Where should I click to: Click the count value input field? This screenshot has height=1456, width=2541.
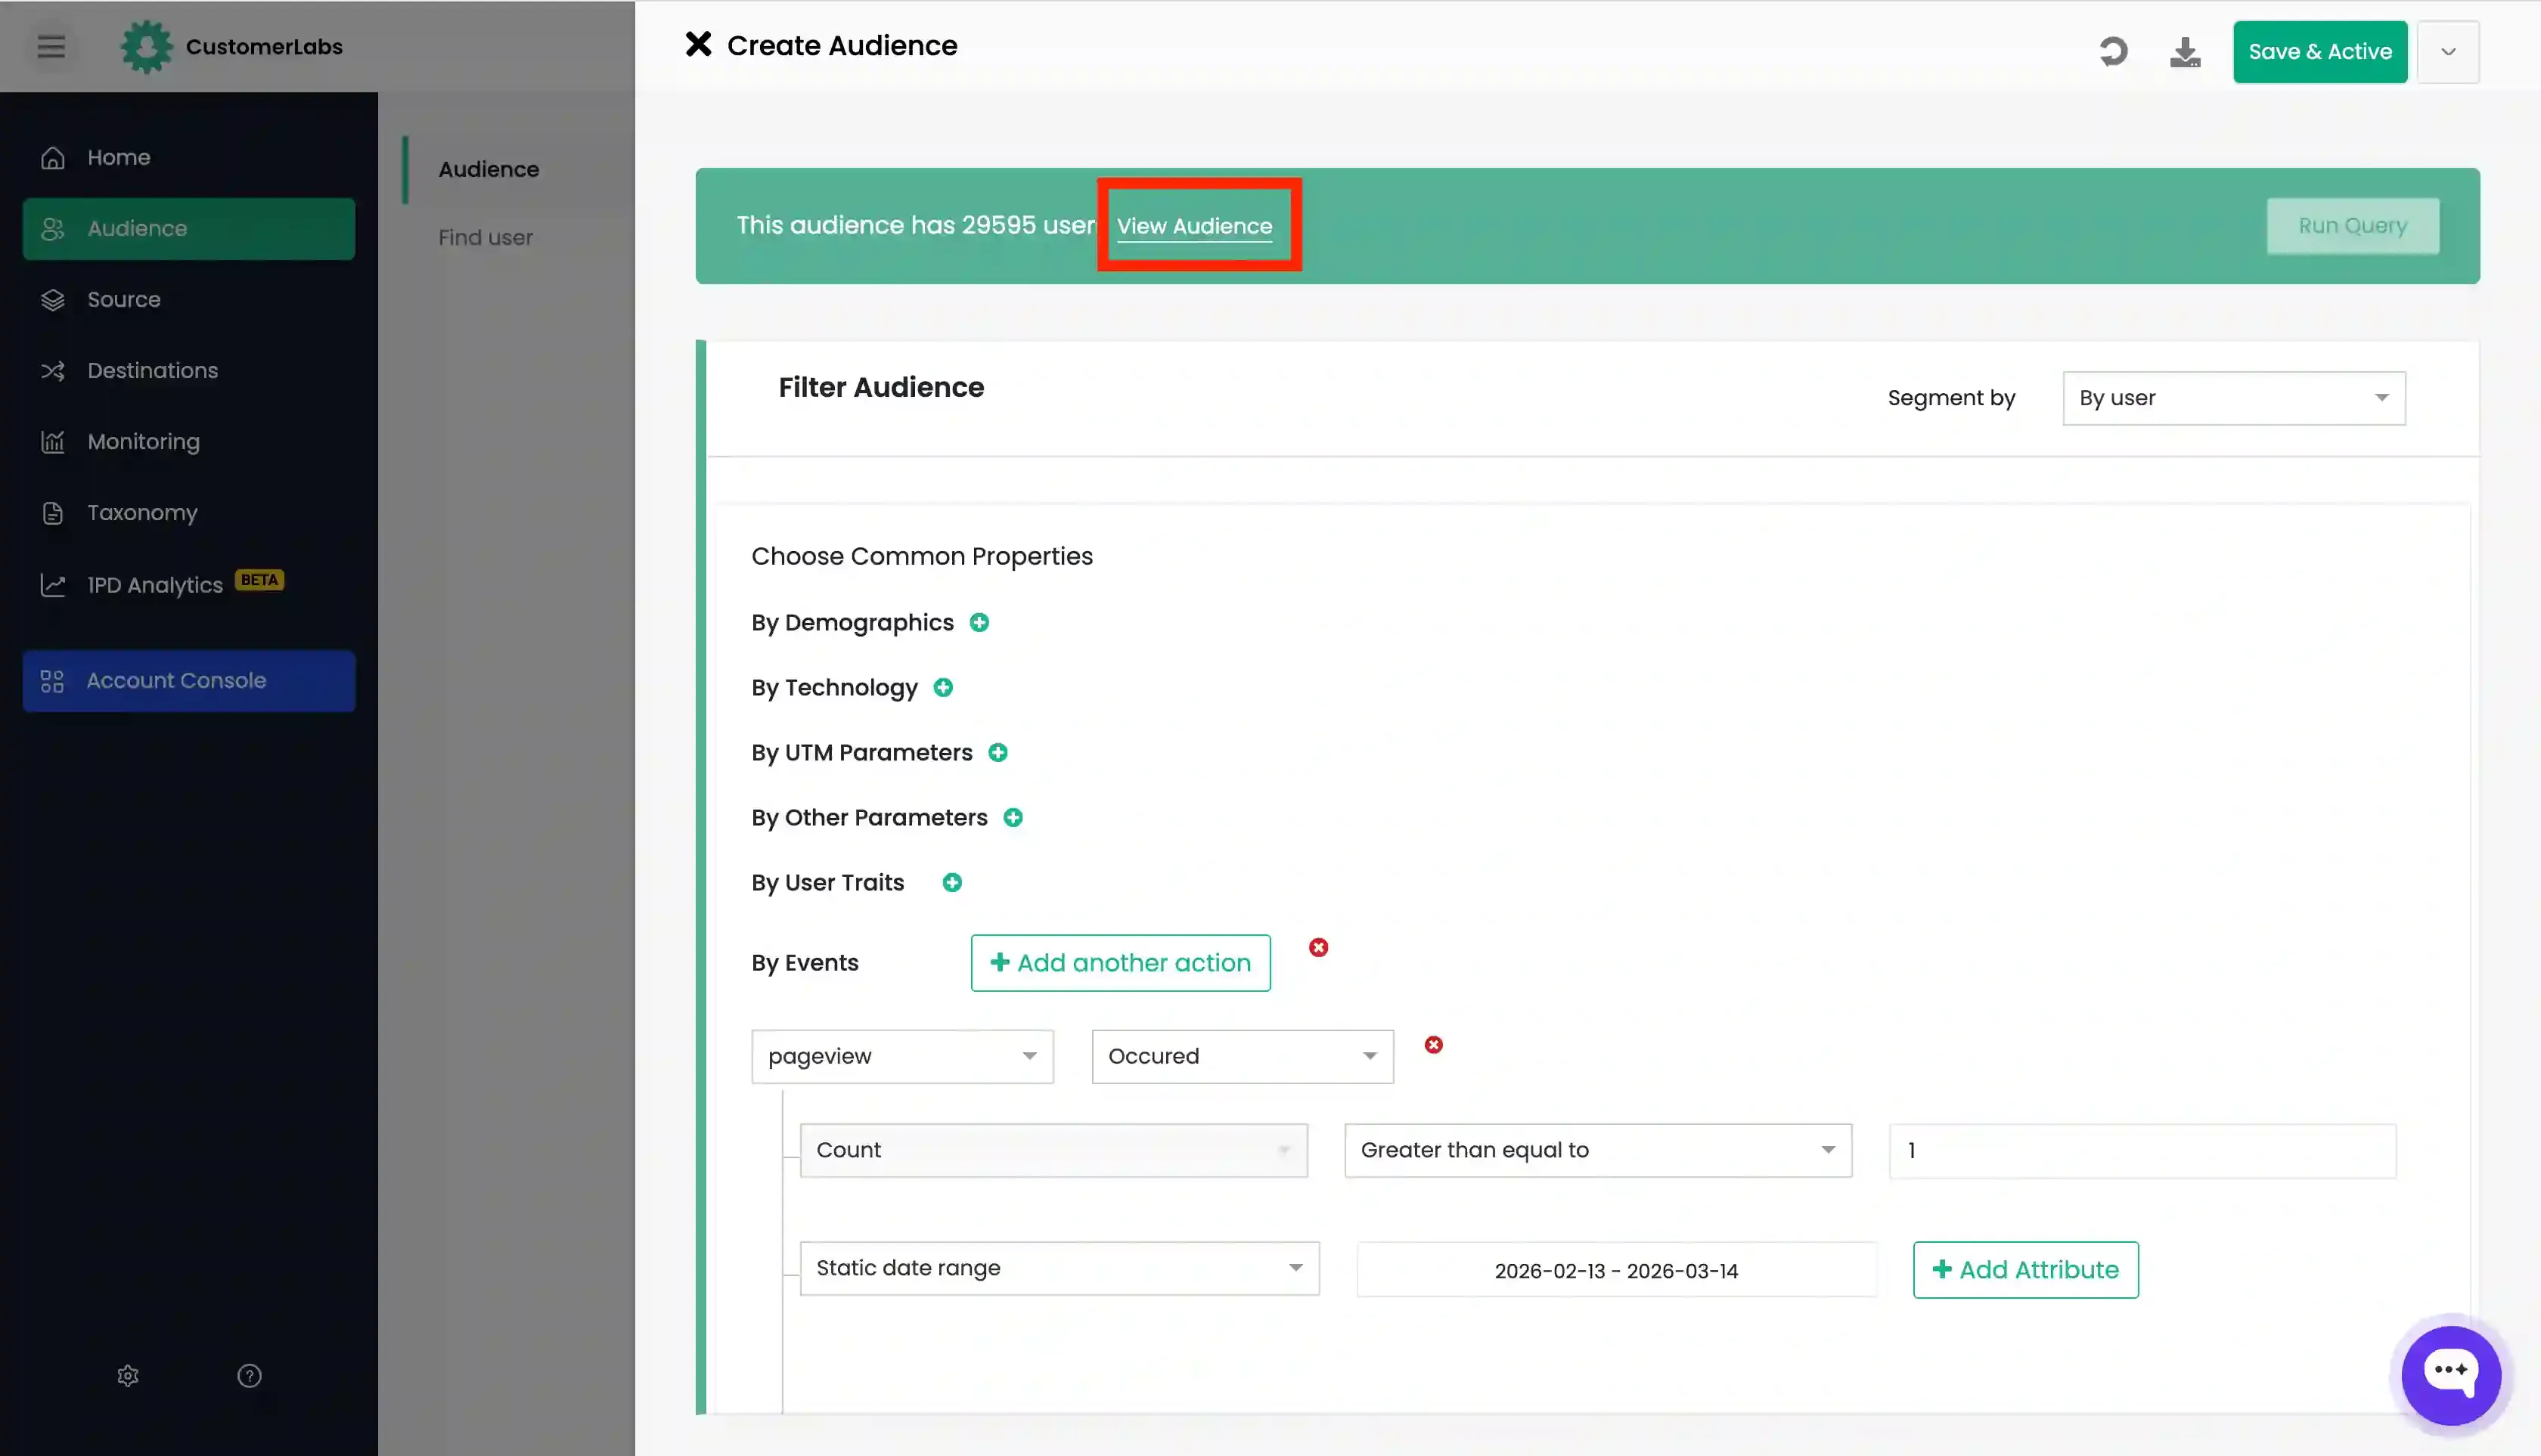tap(2142, 1150)
